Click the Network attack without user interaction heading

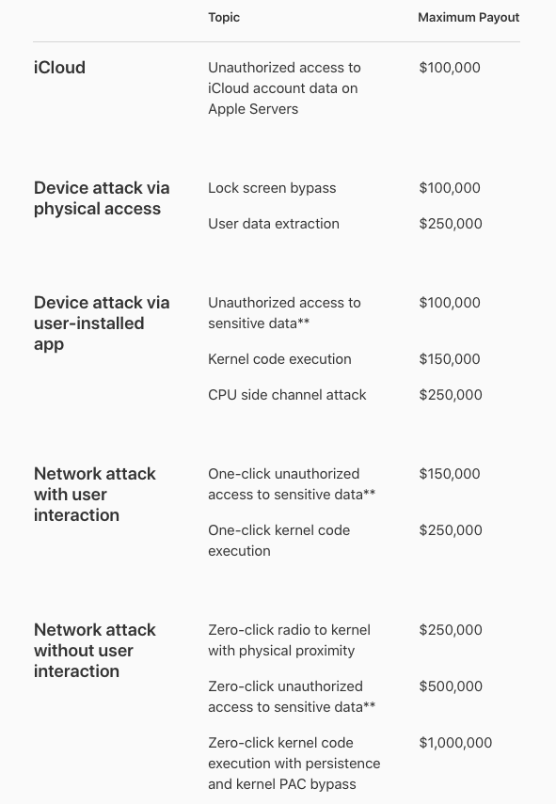click(x=95, y=650)
